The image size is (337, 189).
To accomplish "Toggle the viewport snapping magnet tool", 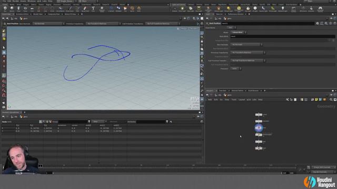I will 4,95.
